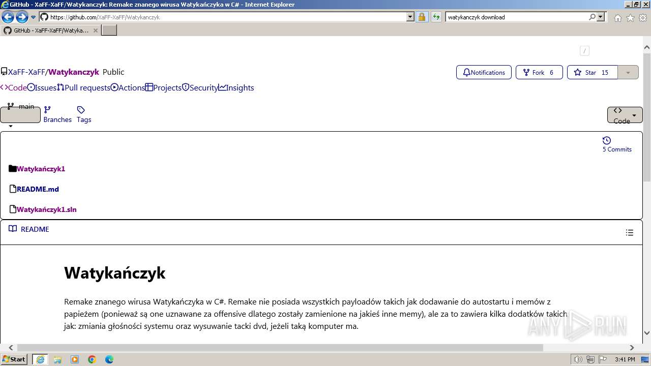Open the Branches link
Viewport: 651px width, 366px height.
coord(57,114)
